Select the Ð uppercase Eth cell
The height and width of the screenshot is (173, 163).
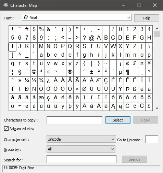tap(27, 89)
